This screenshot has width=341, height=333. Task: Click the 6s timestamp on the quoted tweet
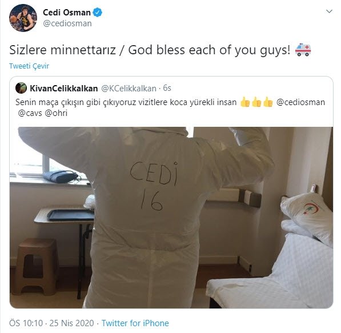tap(167, 88)
